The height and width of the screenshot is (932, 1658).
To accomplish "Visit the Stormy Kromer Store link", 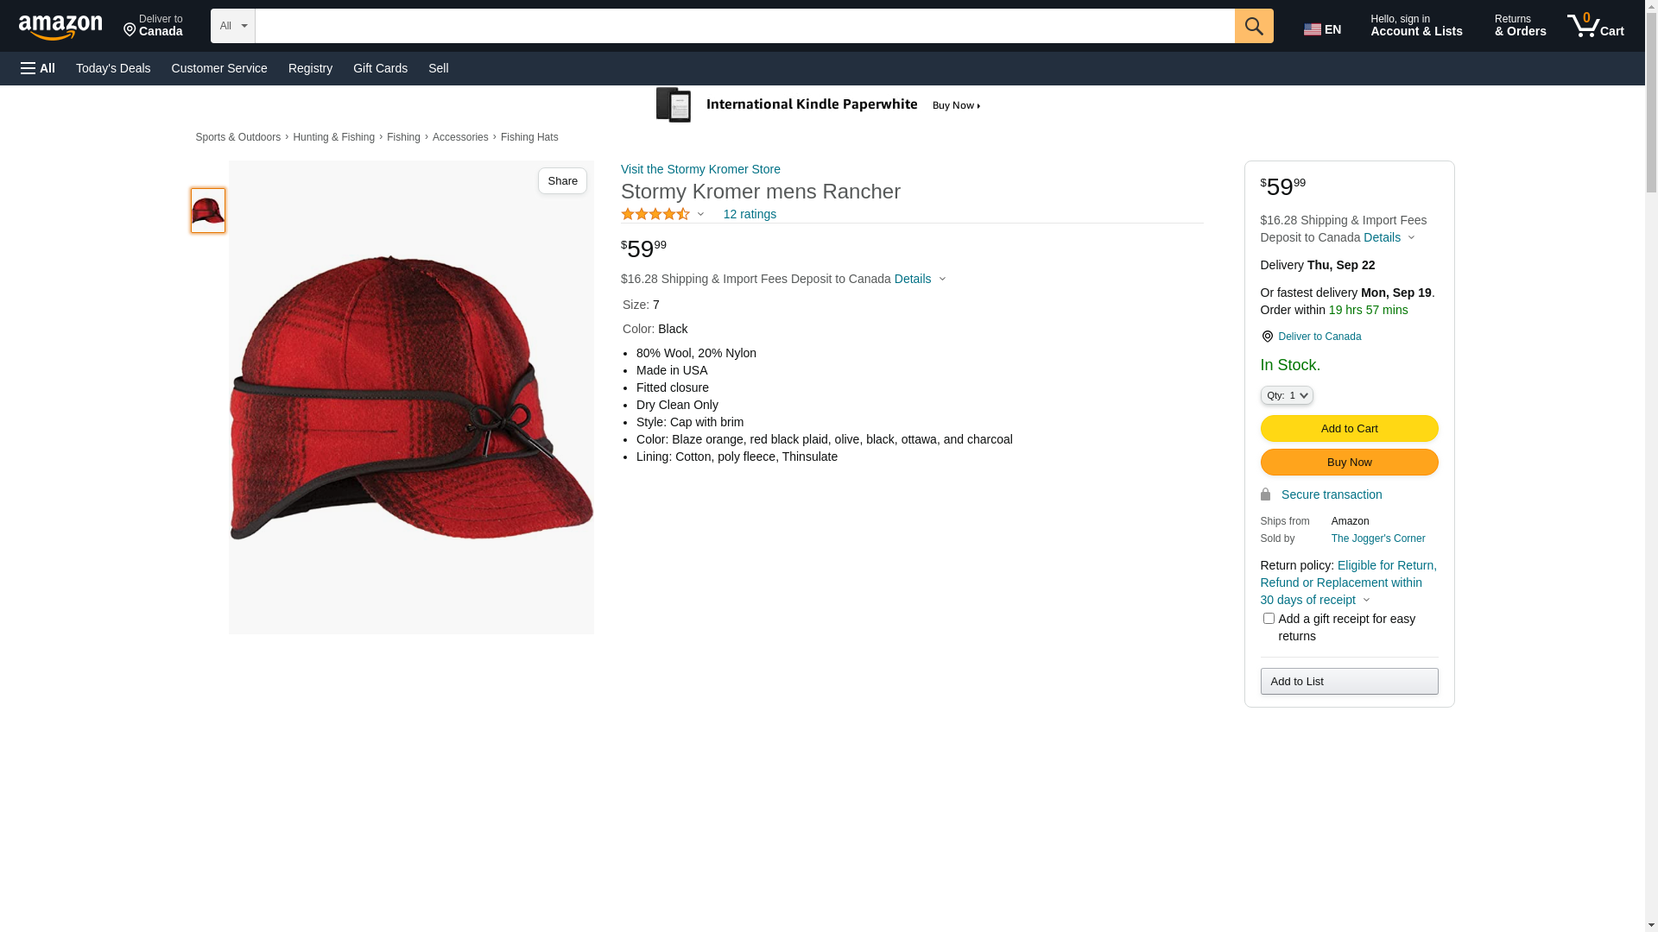I will (x=700, y=169).
